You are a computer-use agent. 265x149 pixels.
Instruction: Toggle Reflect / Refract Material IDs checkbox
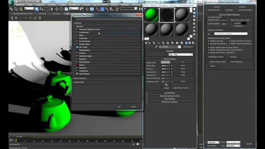tap(229, 43)
